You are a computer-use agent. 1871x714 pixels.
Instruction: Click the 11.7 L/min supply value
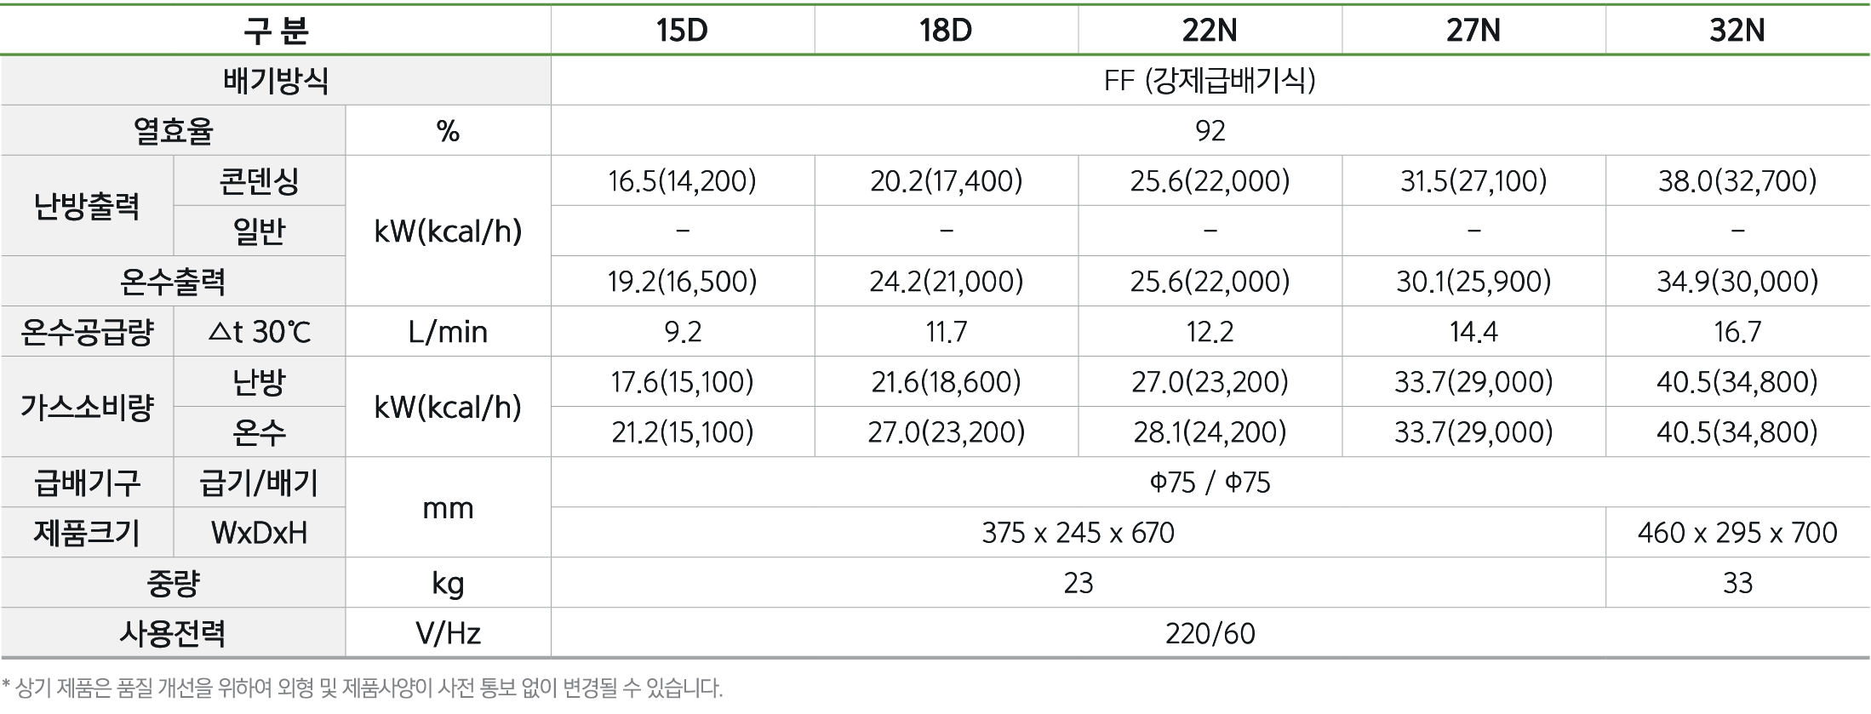[946, 332]
